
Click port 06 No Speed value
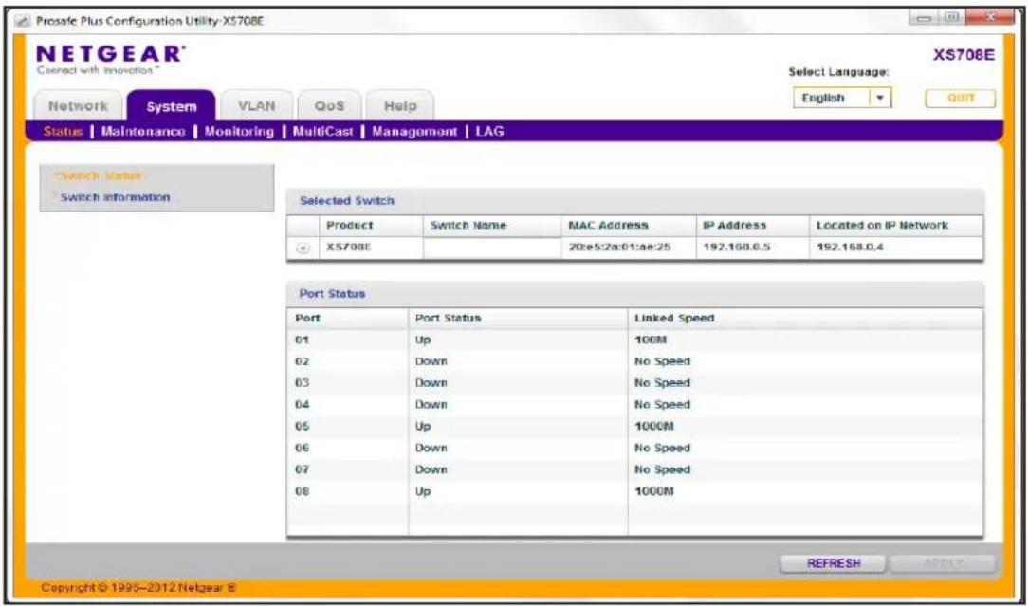click(x=662, y=448)
